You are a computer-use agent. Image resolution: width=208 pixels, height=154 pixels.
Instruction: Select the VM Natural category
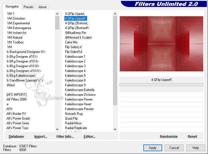pyautogui.click(x=15, y=38)
